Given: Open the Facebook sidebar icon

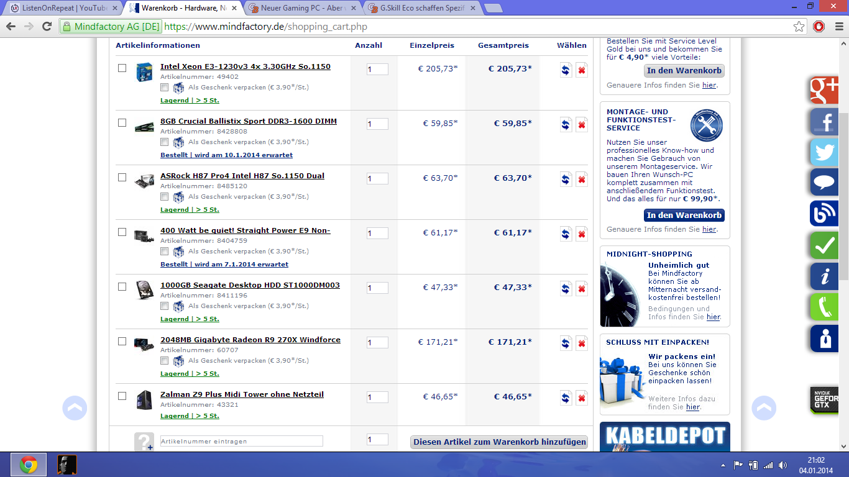Looking at the screenshot, I should pyautogui.click(x=824, y=121).
